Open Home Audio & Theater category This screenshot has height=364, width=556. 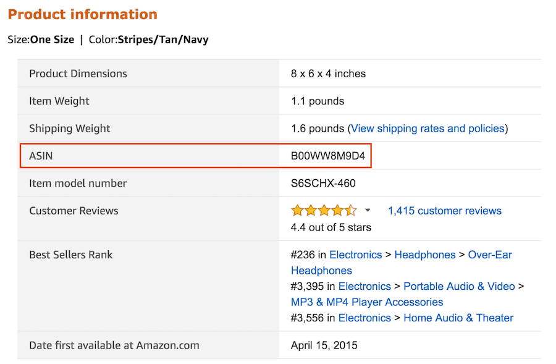coord(458,318)
